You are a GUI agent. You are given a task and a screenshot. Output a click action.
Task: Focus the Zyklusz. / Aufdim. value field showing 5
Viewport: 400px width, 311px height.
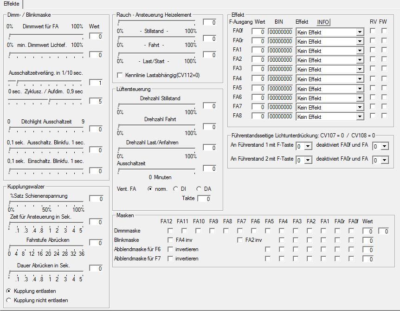click(x=96, y=101)
